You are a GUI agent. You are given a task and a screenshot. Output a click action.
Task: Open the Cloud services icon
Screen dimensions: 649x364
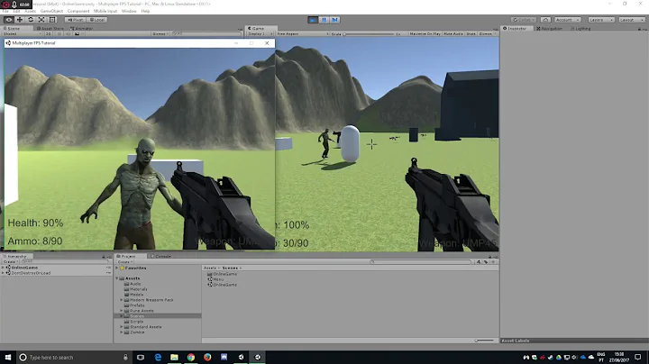[545, 20]
